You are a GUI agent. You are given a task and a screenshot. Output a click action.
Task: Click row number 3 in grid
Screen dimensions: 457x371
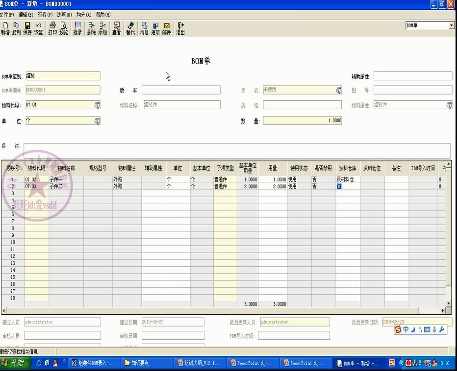[13, 193]
